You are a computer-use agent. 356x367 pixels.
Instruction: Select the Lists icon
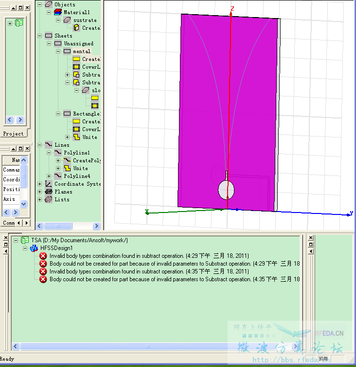49,199
